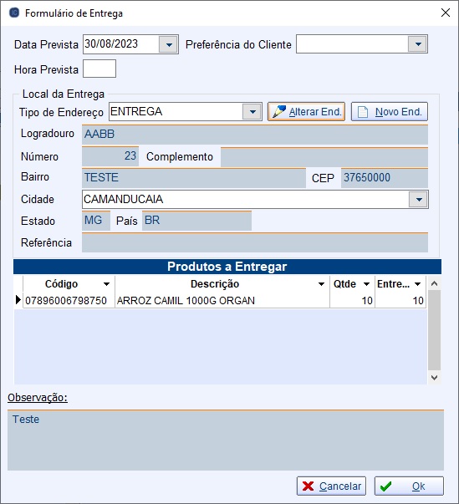Viewport: 459px width, 504px height.
Task: Click the Observação text area
Action: pyautogui.click(x=226, y=440)
